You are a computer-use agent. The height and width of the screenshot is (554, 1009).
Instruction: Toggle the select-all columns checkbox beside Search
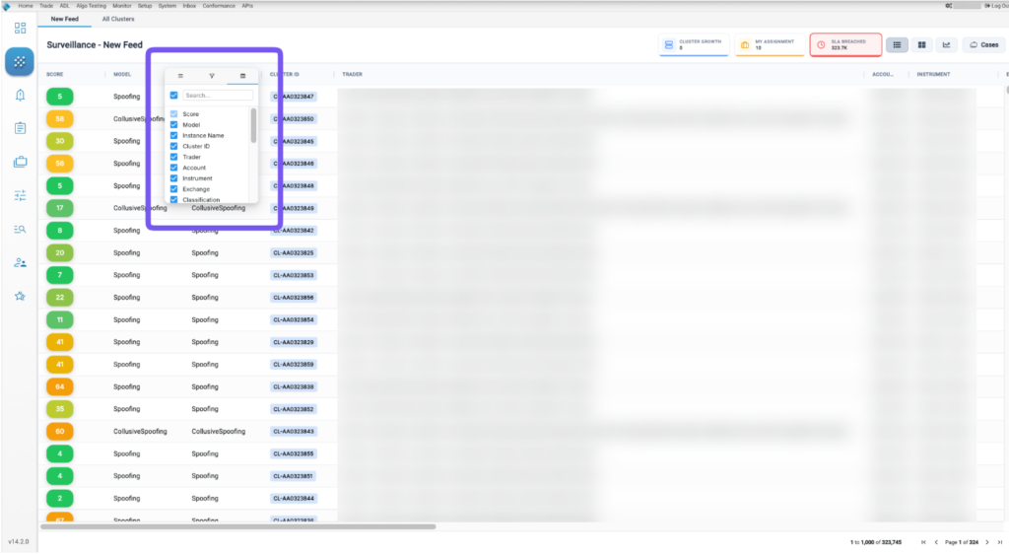[x=173, y=96]
